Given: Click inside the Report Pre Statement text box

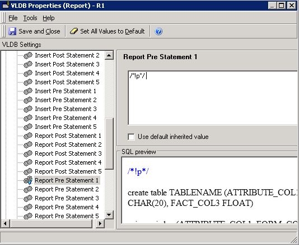Looking at the screenshot, I should (x=213, y=98).
